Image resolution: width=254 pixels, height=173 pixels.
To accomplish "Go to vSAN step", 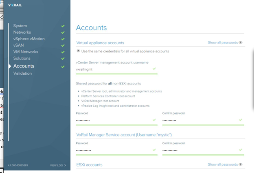I will pyautogui.click(x=18, y=45).
